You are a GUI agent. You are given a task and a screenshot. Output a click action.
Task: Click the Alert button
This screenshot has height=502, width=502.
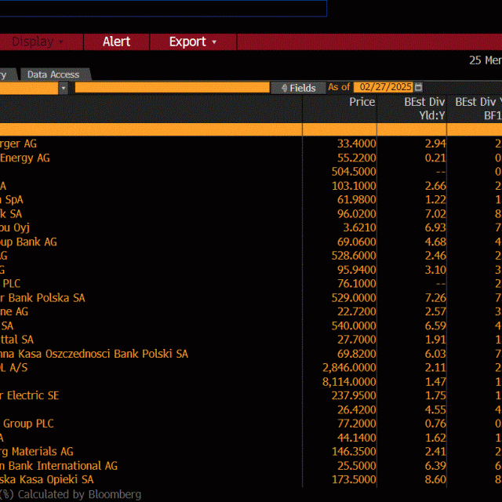[x=117, y=42]
